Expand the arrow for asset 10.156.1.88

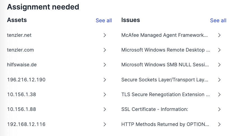pos(105,109)
